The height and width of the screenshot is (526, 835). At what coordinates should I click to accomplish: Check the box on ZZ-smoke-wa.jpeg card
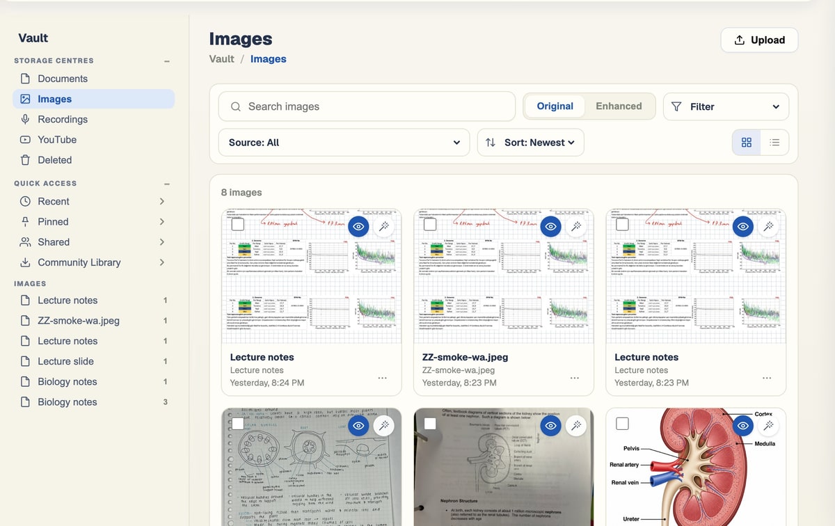430,225
